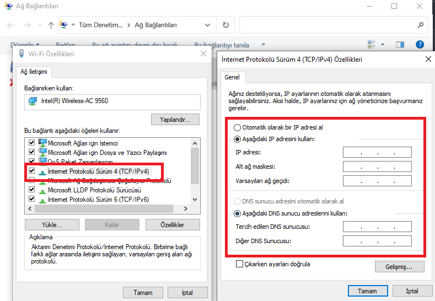Click the Yükle button
This screenshot has width=435, height=301.
(x=52, y=225)
